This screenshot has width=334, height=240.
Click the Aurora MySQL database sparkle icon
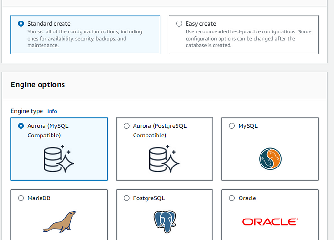click(59, 159)
